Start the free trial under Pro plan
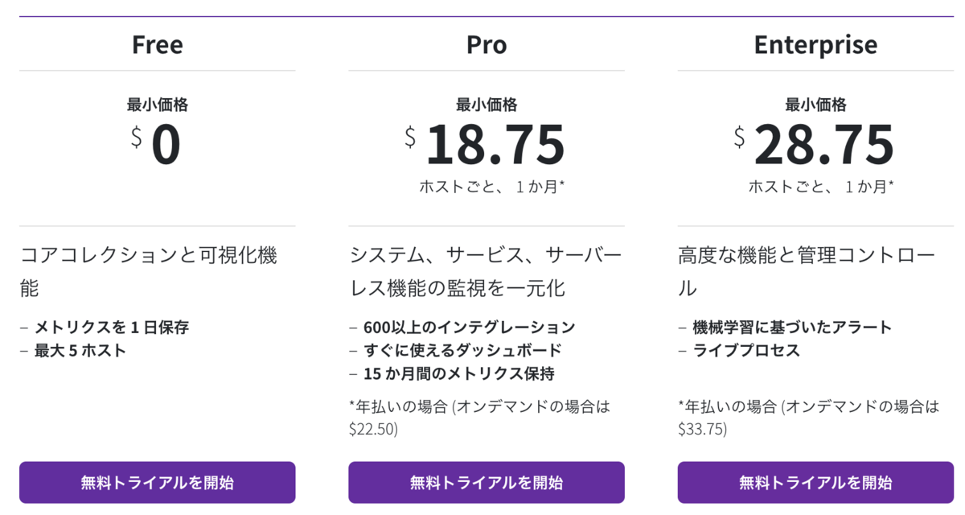This screenshot has height=515, width=965. [x=487, y=483]
